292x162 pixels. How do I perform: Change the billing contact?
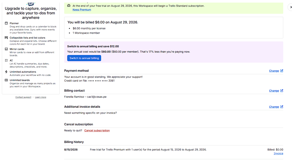click(x=274, y=91)
